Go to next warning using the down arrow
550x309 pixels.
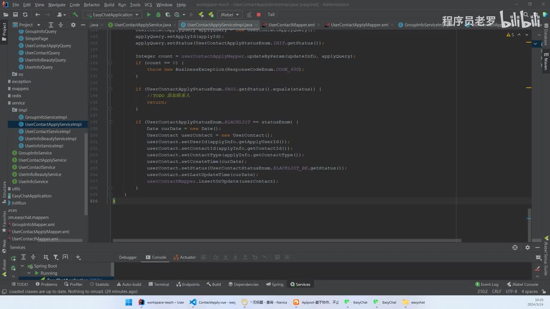point(527,35)
